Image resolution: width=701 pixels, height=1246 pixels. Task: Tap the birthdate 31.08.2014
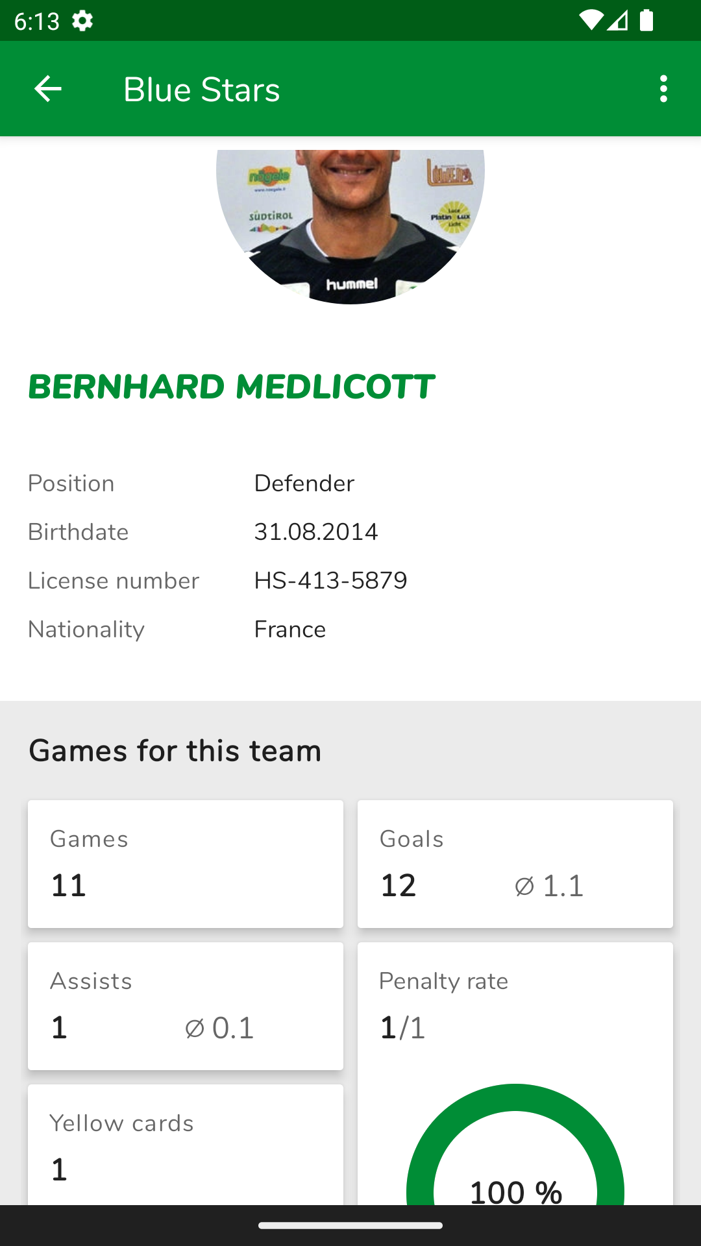coord(315,532)
